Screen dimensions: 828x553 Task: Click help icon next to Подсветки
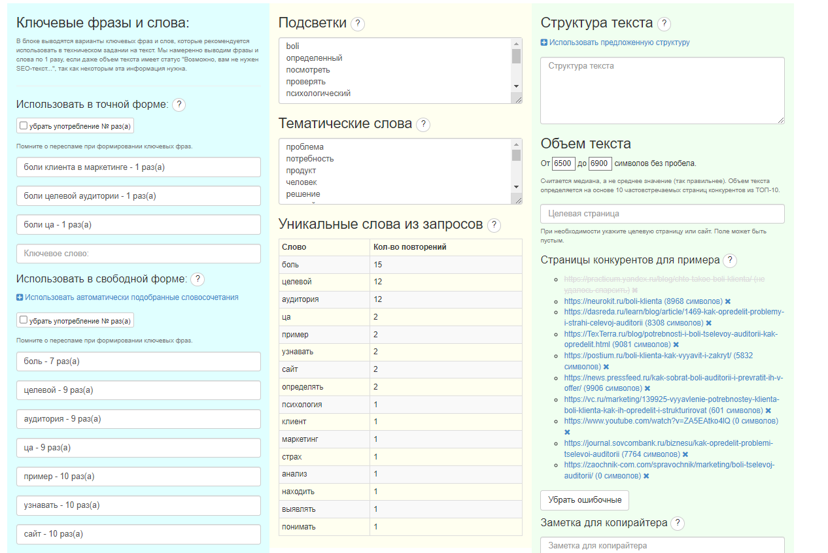click(358, 24)
